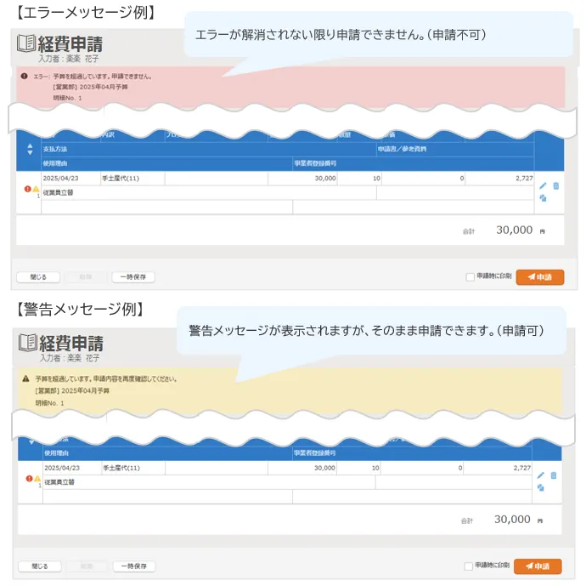Click the edit pencil in the error example row
This screenshot has width=586, height=586.
tap(542, 185)
